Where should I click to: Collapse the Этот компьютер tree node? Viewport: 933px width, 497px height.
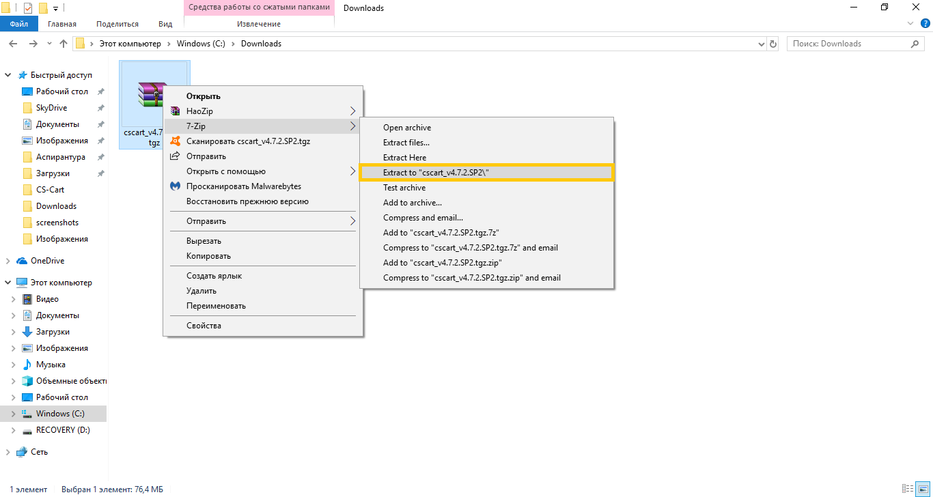[8, 283]
